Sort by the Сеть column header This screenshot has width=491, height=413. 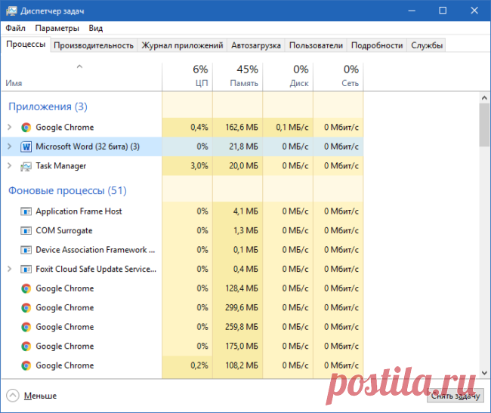click(x=338, y=76)
